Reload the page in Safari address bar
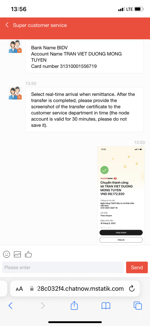Image resolution: width=150 pixels, height=326 pixels. pos(132,289)
